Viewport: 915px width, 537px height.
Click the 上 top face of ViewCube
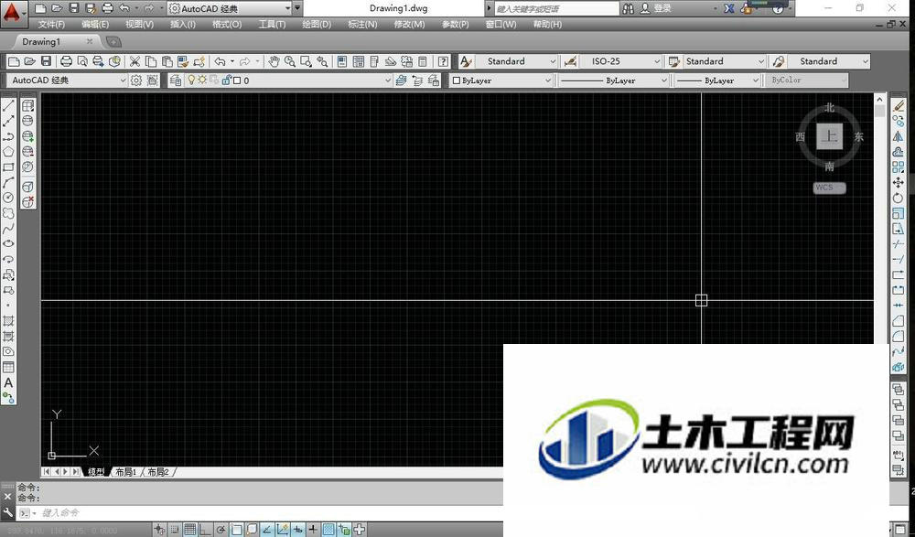coord(829,136)
